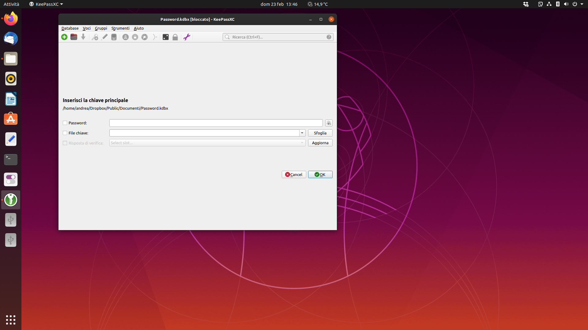
Task: Toggle the Risposta di verifica checkbox
Action: pyautogui.click(x=65, y=143)
